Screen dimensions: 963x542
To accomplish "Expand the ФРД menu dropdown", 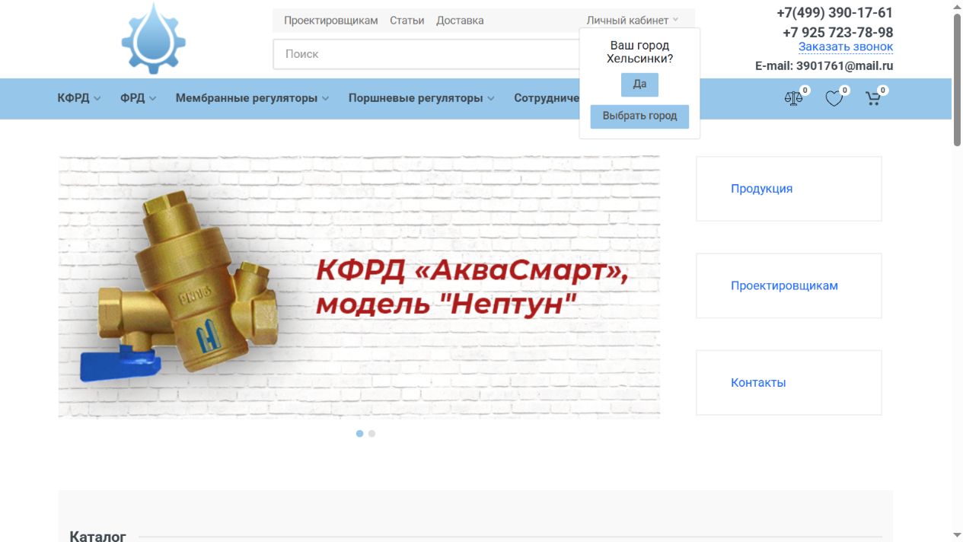I will [139, 98].
